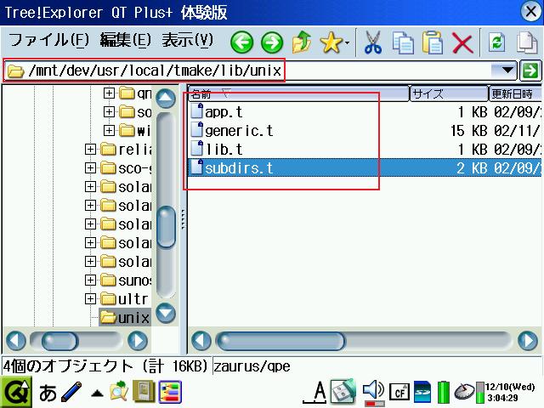Image resolution: width=544 pixels, height=408 pixels.
Task: Open the ファイル(F) menu
Action: [x=48, y=40]
